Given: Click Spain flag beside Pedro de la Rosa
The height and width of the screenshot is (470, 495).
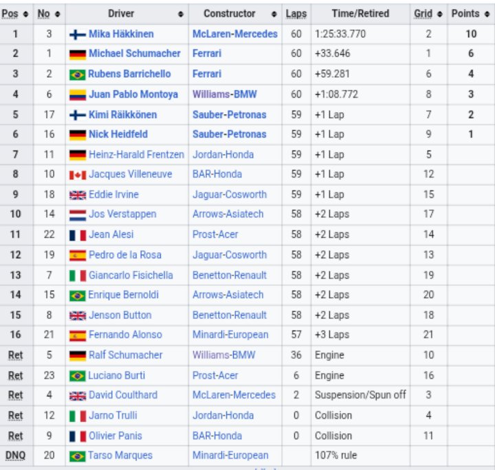Looking at the screenshot, I should [x=78, y=256].
